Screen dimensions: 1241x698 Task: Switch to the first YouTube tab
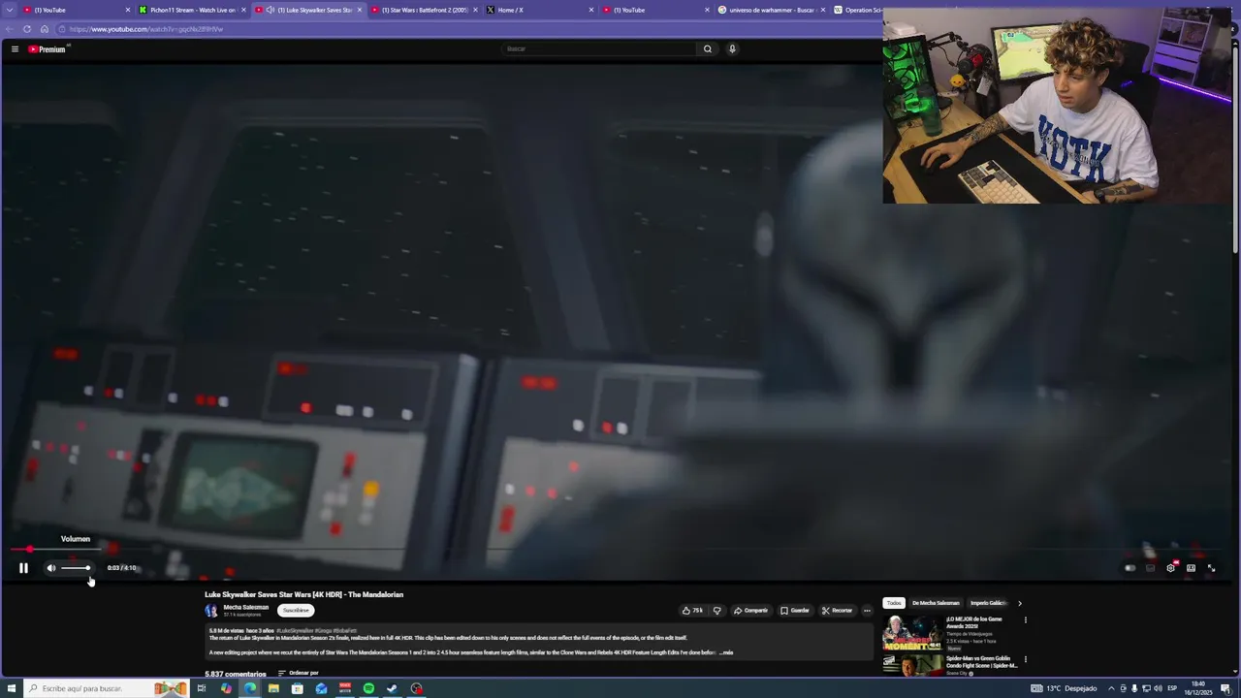[76, 10]
